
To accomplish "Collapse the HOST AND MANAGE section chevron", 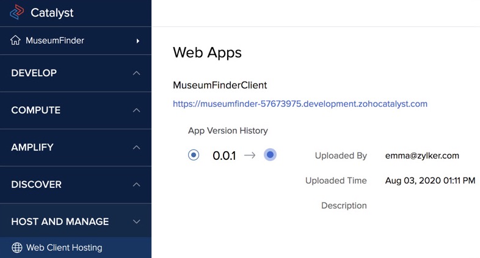I will pyautogui.click(x=136, y=222).
